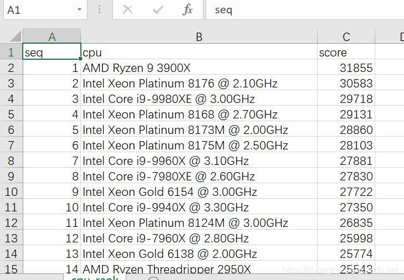Screen dimensions: 404x280
Task: Select row 5 header
Action: (x=11, y=113)
